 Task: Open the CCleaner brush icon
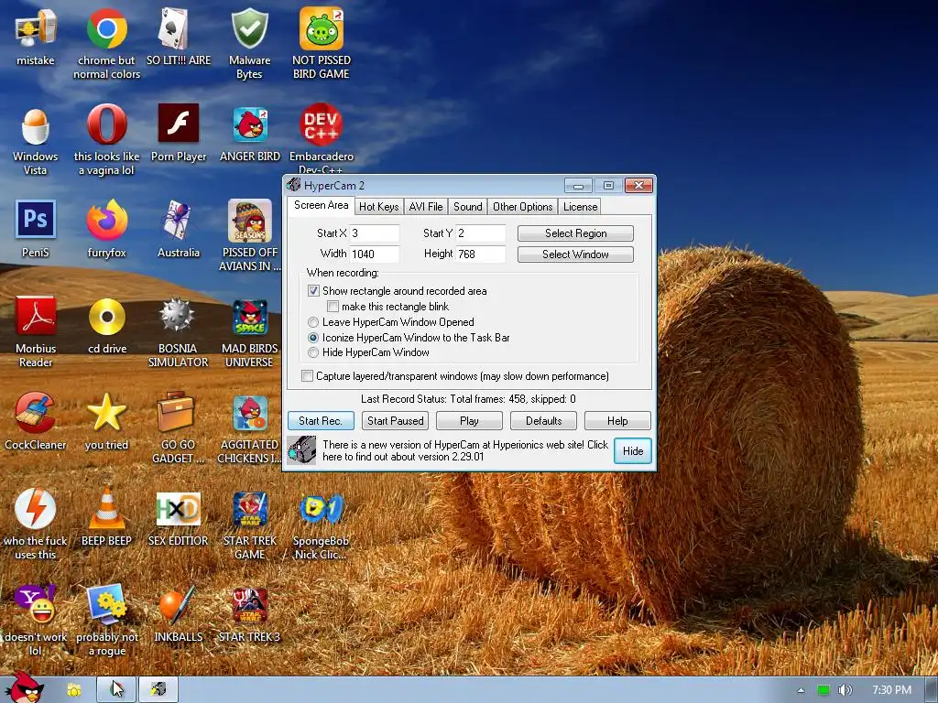(36, 413)
